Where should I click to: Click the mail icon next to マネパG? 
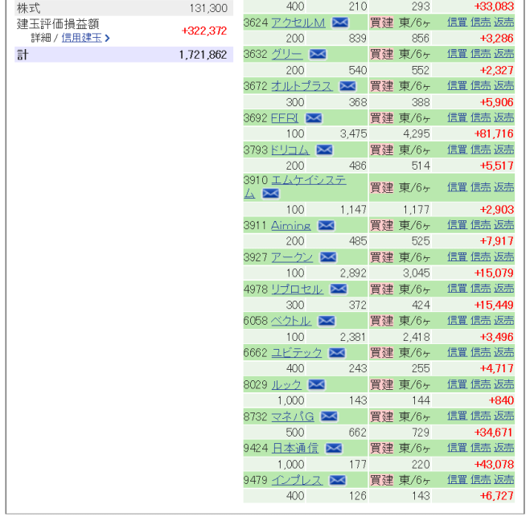pos(329,416)
